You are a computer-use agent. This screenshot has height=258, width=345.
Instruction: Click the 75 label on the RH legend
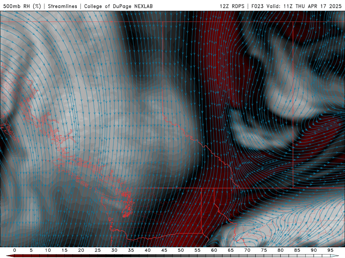coord(264,250)
